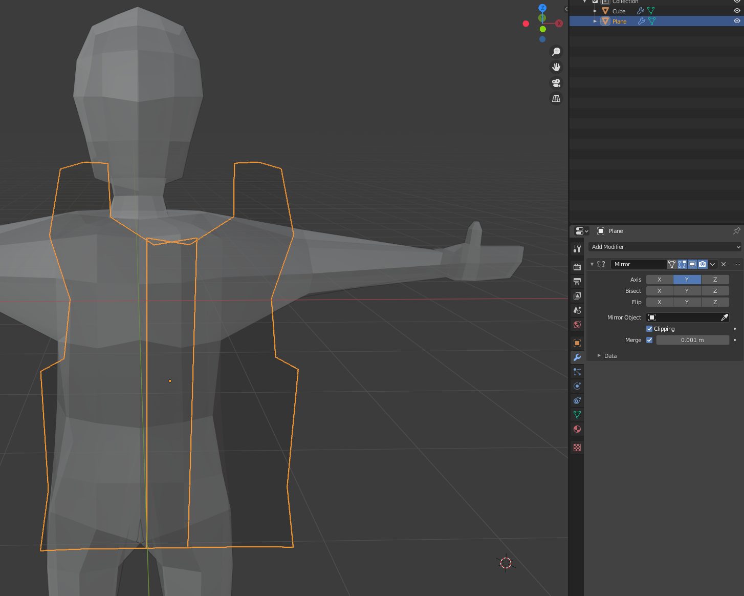This screenshot has width=744, height=596.
Task: Hide the Plane object with eye icon
Action: (737, 21)
